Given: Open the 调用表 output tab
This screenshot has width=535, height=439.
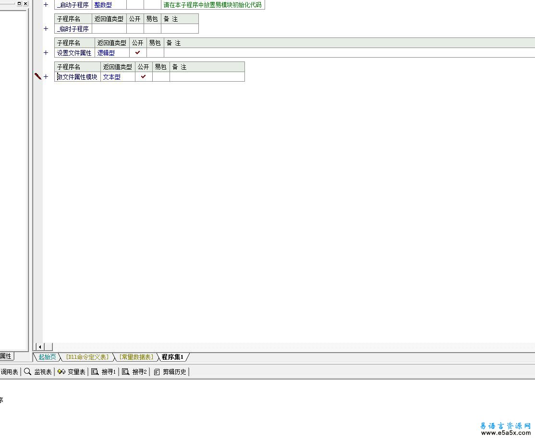Looking at the screenshot, I should (x=10, y=372).
